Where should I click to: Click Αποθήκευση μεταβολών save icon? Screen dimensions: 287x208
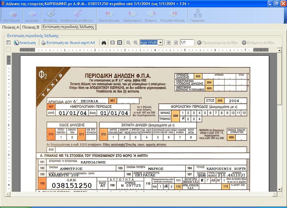pos(77,16)
